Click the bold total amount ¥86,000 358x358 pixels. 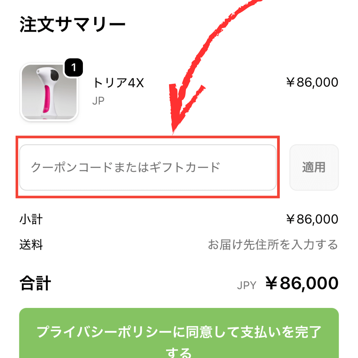coord(302,283)
